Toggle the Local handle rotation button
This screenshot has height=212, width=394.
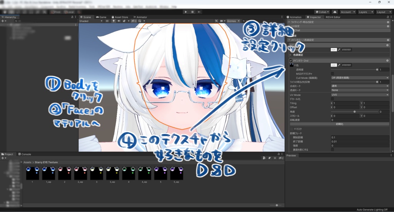(69, 12)
